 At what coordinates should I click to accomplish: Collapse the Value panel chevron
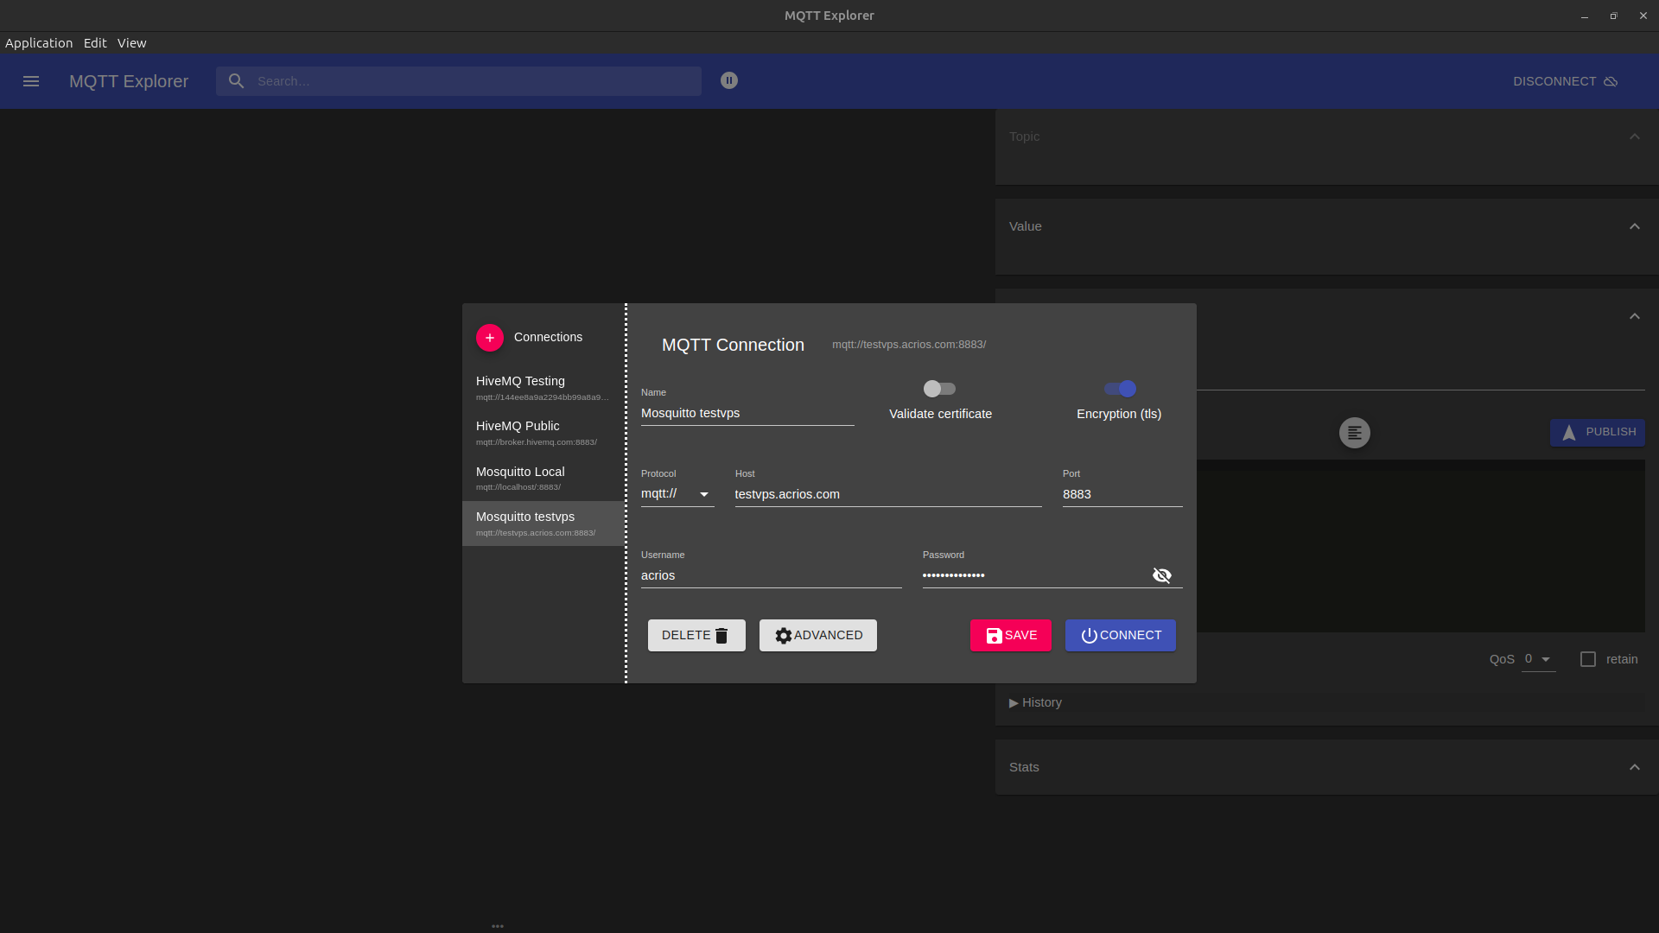[x=1634, y=226]
